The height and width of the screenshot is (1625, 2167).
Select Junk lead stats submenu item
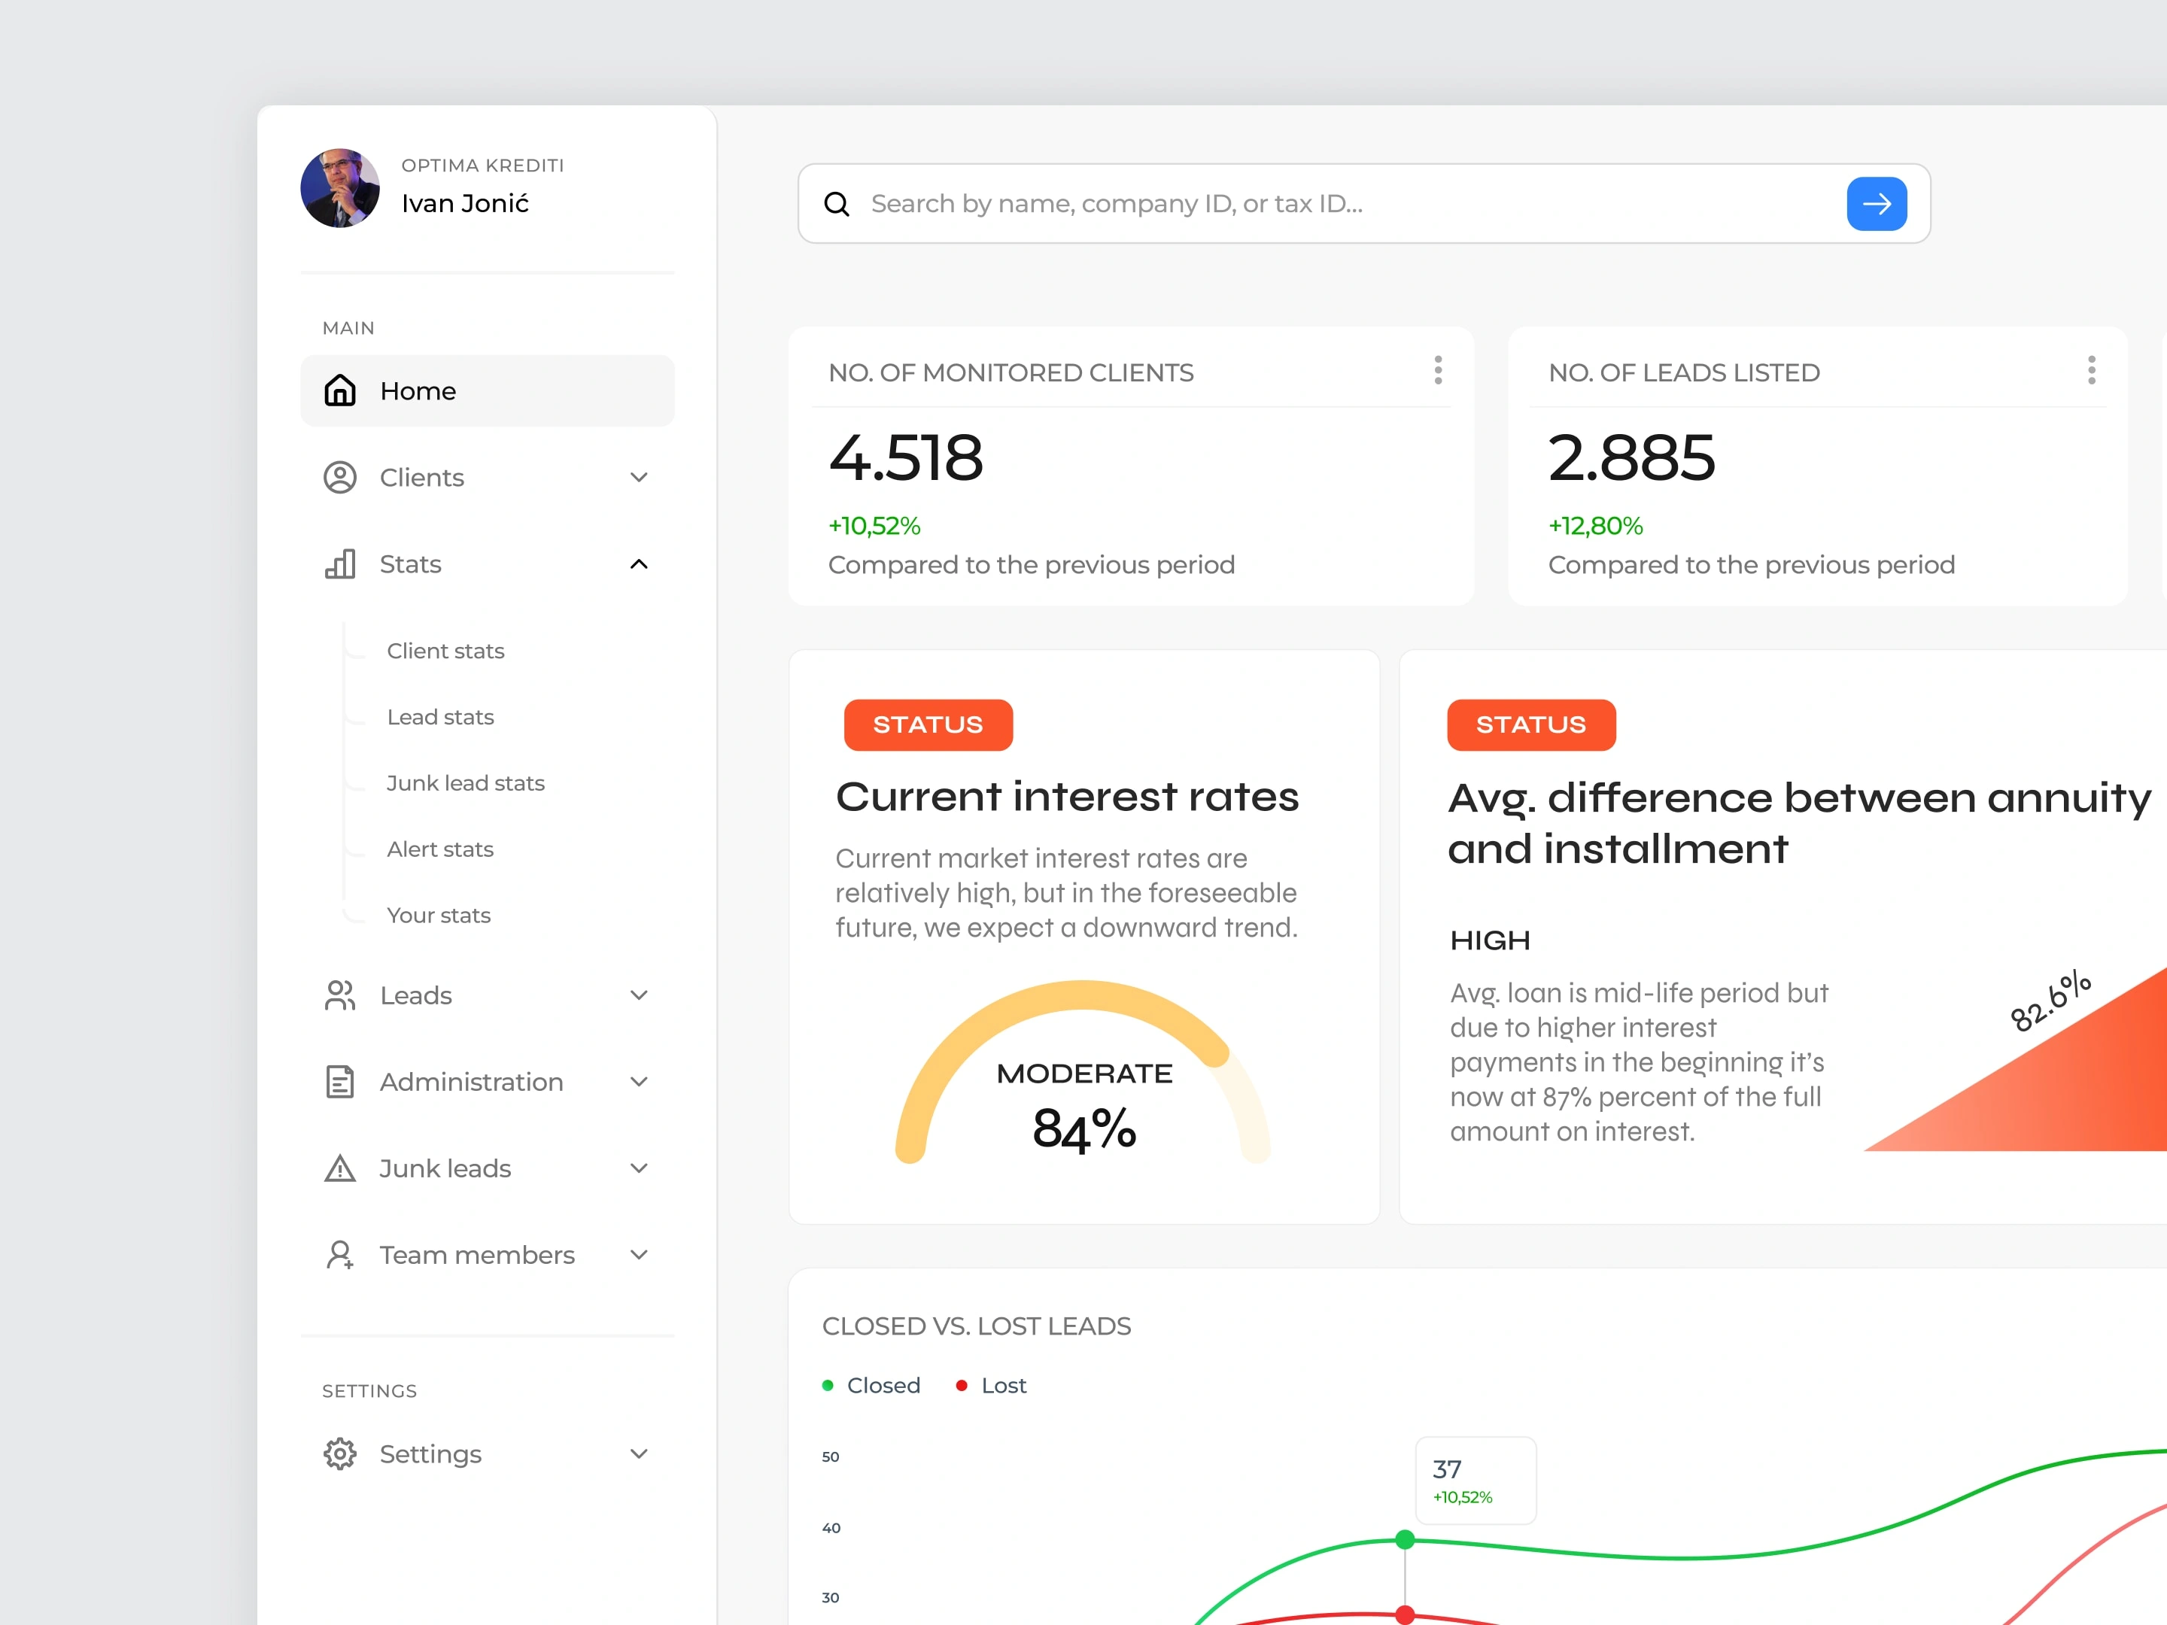tap(465, 782)
